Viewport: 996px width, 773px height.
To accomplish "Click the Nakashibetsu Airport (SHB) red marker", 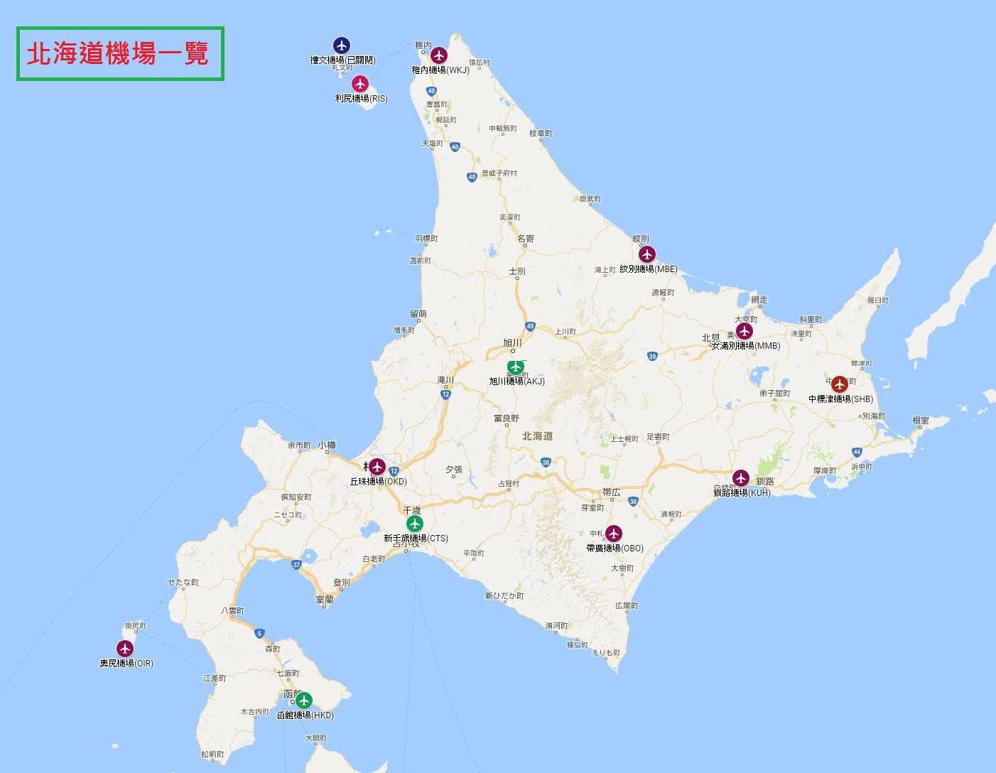I will point(840,384).
